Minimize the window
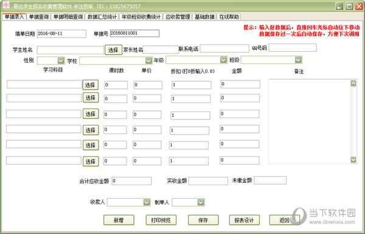Viewport: 365px width, 234px height. 339,6
